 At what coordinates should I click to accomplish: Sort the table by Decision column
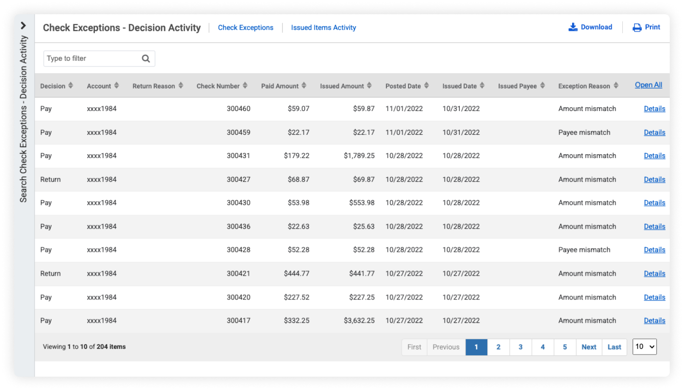point(70,86)
